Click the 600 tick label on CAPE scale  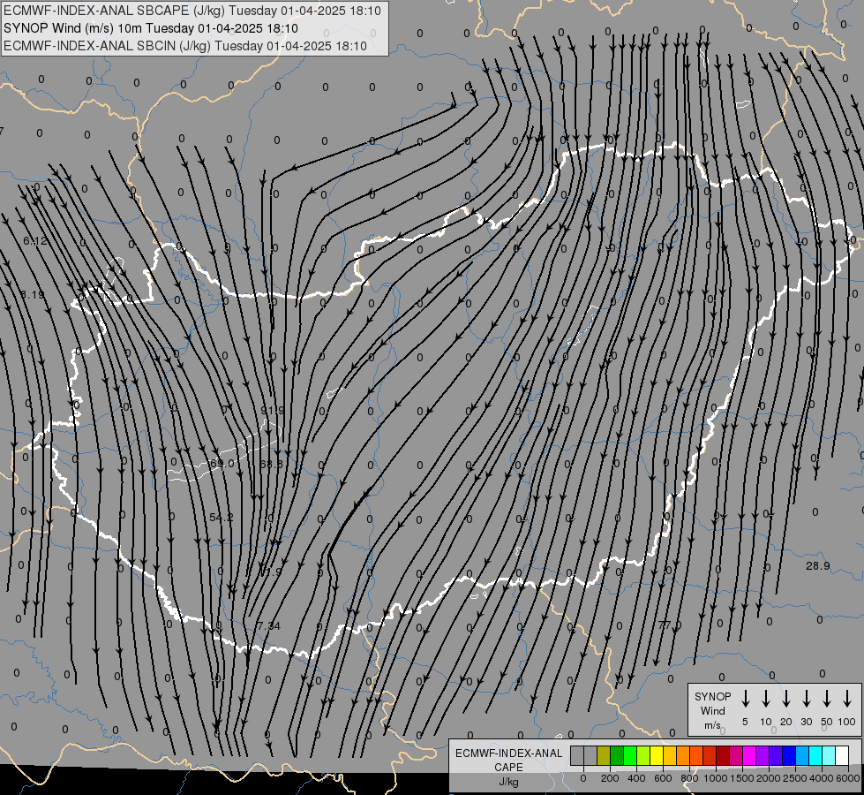pos(663,778)
